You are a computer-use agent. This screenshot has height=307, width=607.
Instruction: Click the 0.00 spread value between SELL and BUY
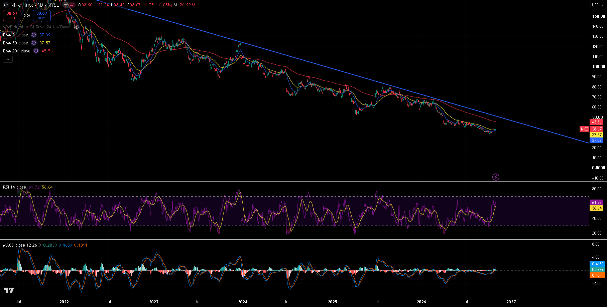click(27, 15)
